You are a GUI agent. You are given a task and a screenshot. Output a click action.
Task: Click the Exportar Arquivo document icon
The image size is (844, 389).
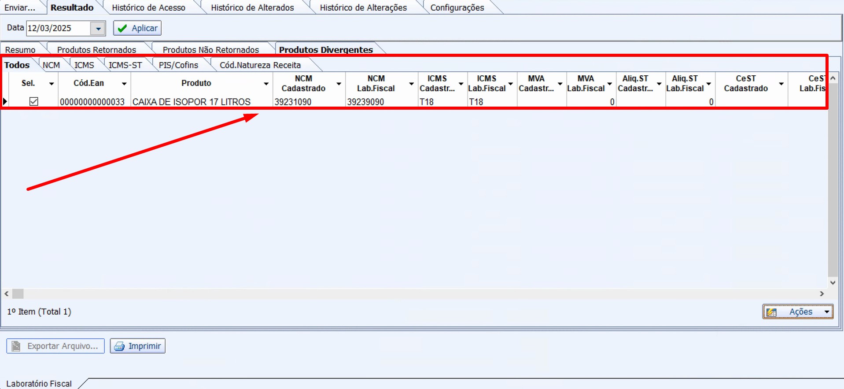(x=16, y=346)
